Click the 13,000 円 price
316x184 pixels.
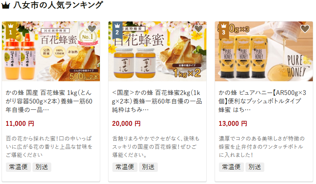(233, 123)
